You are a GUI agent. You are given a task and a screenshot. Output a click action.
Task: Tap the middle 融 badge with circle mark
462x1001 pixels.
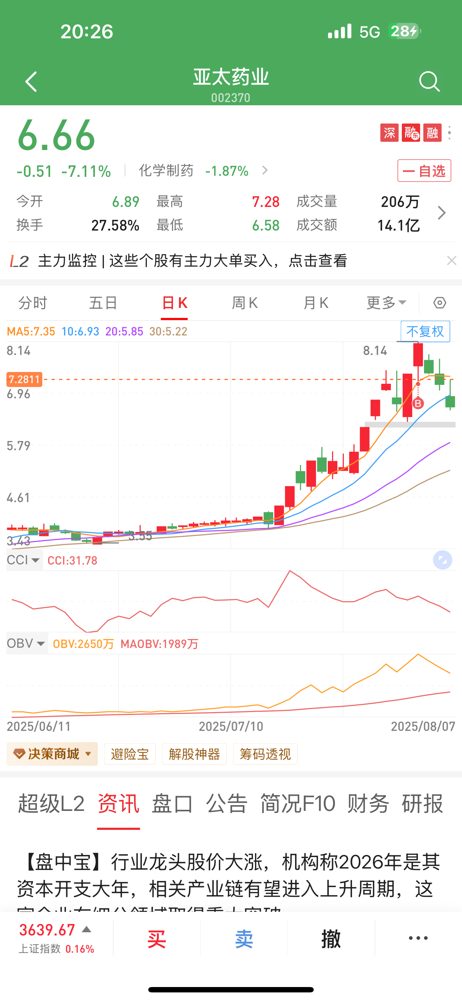tap(411, 133)
